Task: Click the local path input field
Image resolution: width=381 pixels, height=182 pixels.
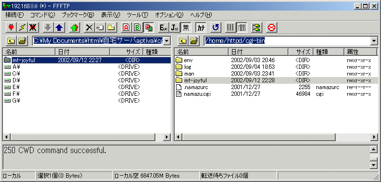Action: point(98,41)
